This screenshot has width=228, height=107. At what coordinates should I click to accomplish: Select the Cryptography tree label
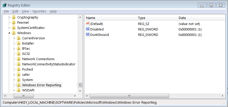pyautogui.click(x=28, y=17)
